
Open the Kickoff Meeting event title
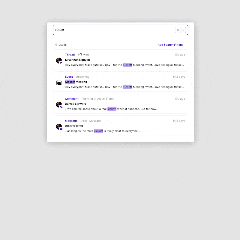pos(76,82)
